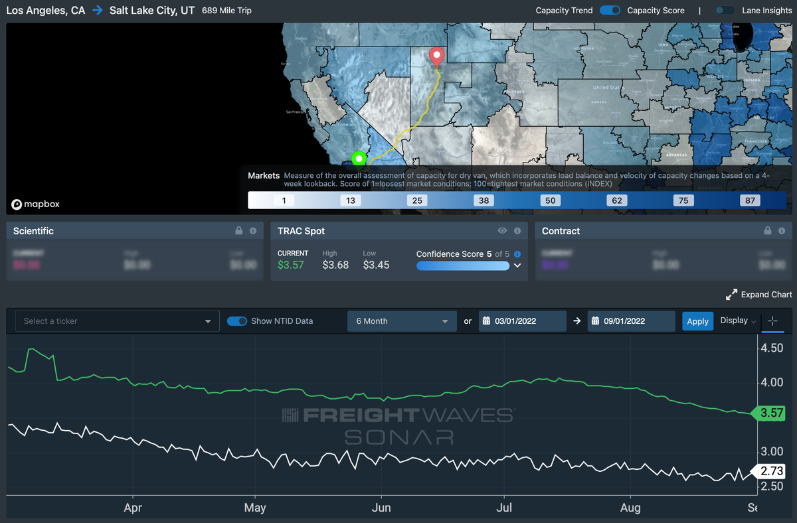Click the "Jun" label on the chart axis
The width and height of the screenshot is (797, 523).
(x=382, y=508)
